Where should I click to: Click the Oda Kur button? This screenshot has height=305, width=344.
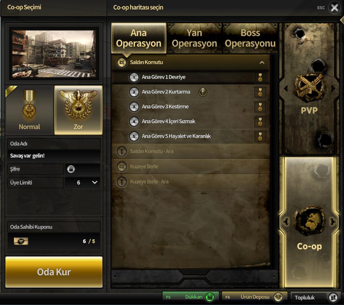pyautogui.click(x=54, y=272)
